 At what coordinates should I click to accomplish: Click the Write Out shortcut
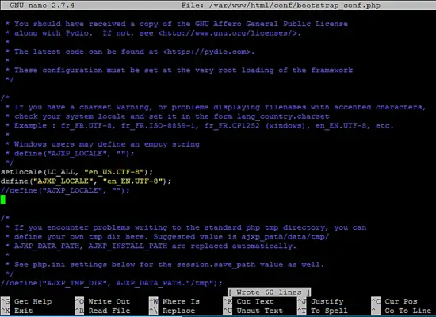tap(102, 301)
